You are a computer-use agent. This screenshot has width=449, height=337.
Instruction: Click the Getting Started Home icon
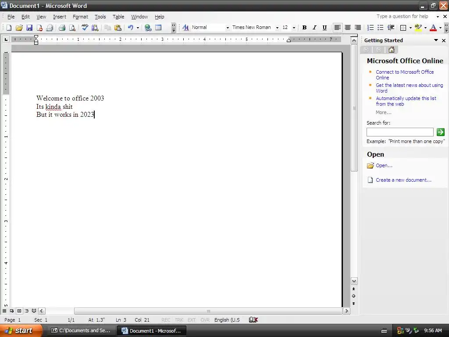[392, 50]
